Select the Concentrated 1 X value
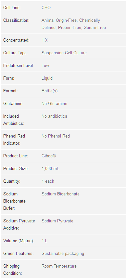This screenshot has width=126, height=278. 44,40
